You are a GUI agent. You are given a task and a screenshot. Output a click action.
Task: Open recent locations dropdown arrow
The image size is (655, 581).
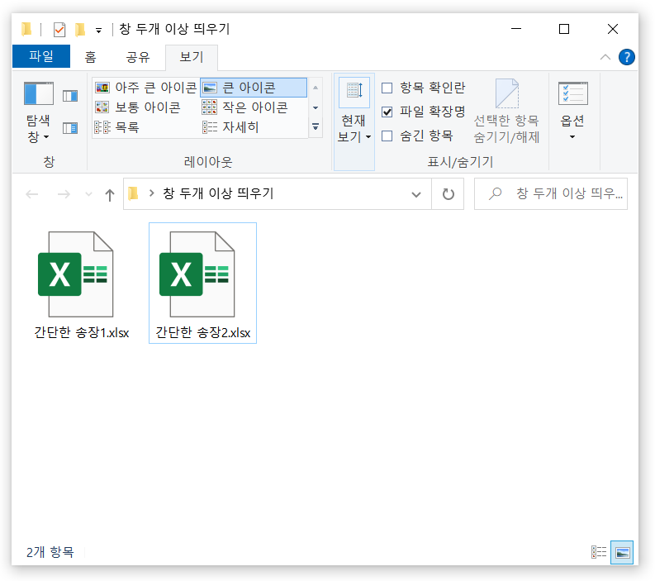[x=88, y=194]
